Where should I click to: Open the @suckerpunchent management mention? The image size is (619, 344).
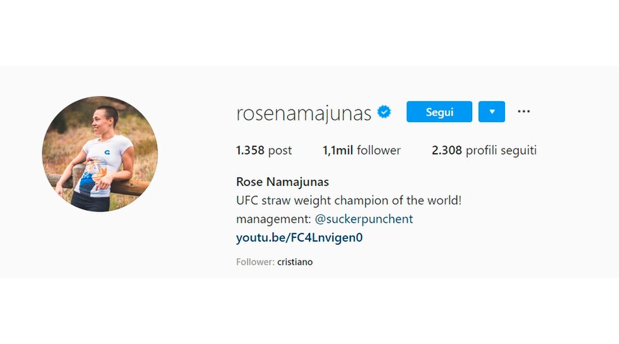point(363,219)
